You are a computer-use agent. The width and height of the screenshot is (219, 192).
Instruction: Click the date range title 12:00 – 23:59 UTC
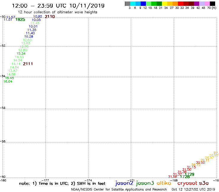pyautogui.click(x=58, y=6)
